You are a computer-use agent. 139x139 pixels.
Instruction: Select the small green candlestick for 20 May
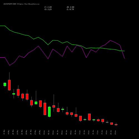tap(14, 94)
